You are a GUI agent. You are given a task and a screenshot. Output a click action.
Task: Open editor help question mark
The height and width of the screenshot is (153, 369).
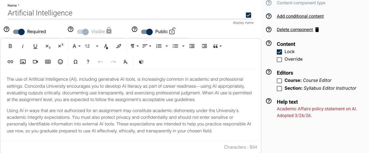[x=88, y=62]
